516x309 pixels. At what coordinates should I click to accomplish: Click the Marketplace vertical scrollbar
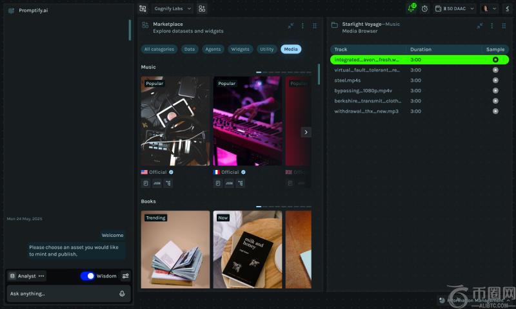(x=319, y=74)
